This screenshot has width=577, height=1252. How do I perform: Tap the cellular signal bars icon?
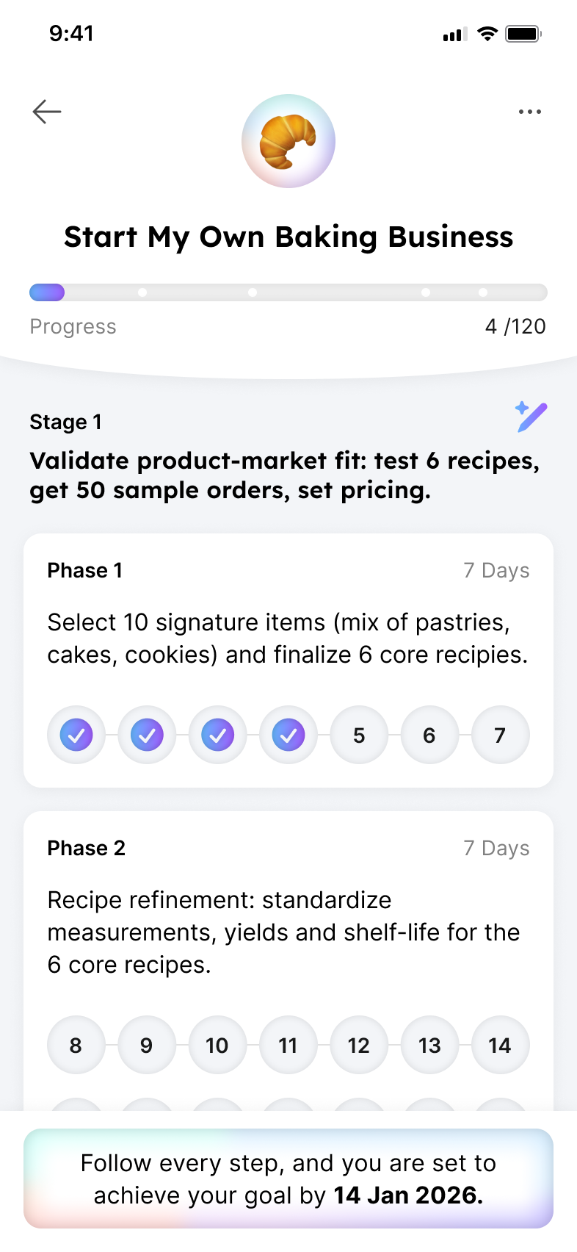point(454,35)
